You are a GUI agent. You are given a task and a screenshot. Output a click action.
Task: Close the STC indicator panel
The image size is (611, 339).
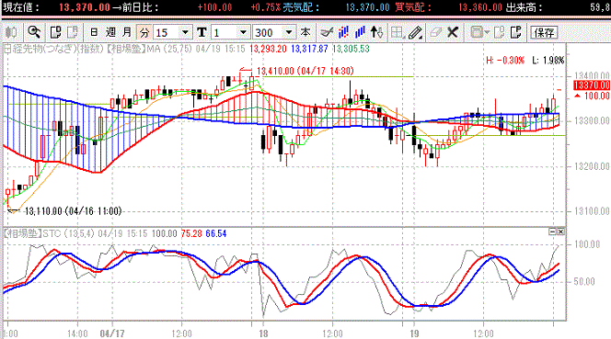[x=560, y=232]
